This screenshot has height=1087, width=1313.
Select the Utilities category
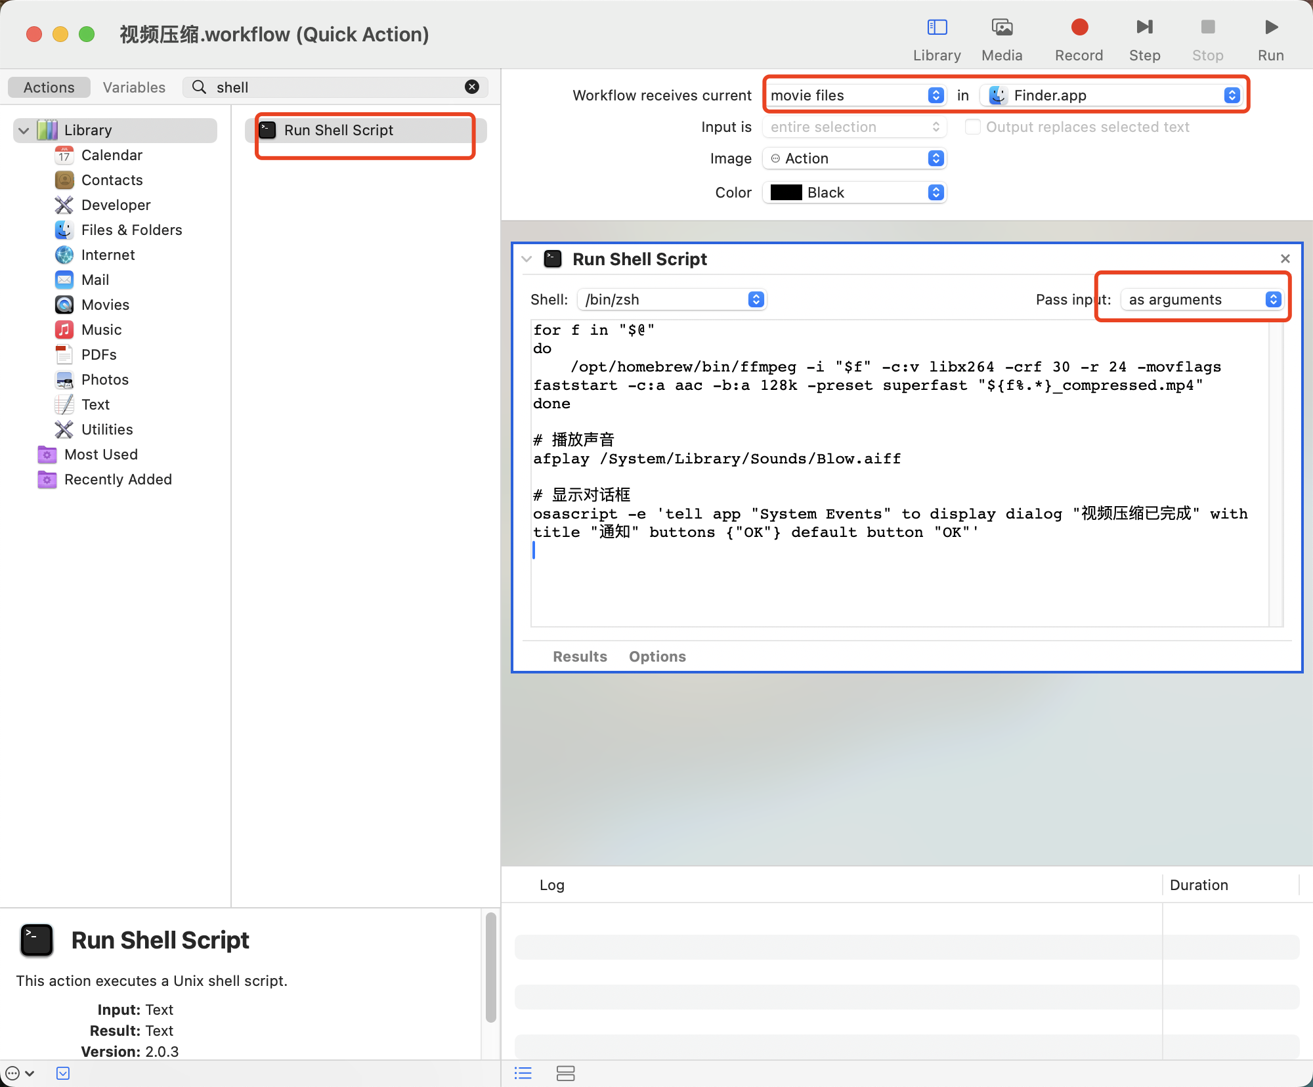[x=107, y=429]
